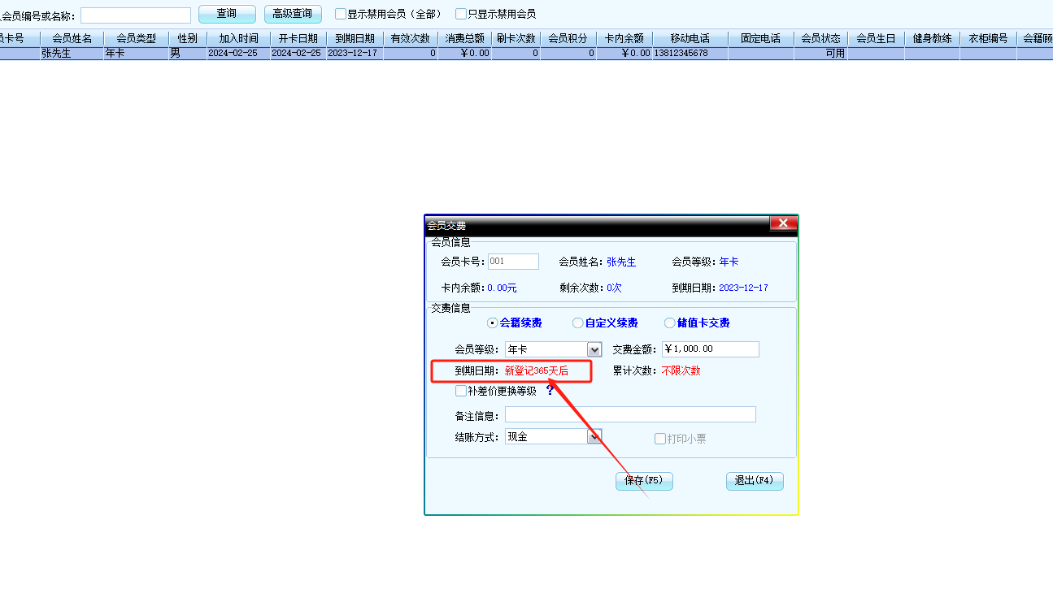Toggle the 打印小票 checkbox
1053x589 pixels.
point(660,439)
